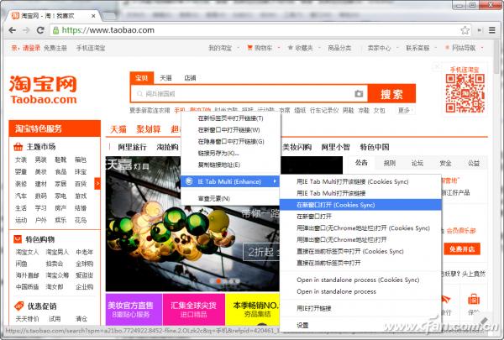This screenshot has height=340, width=504.
Task: Select 在新标签页中打开链接(T) menu item
Action: (x=231, y=118)
